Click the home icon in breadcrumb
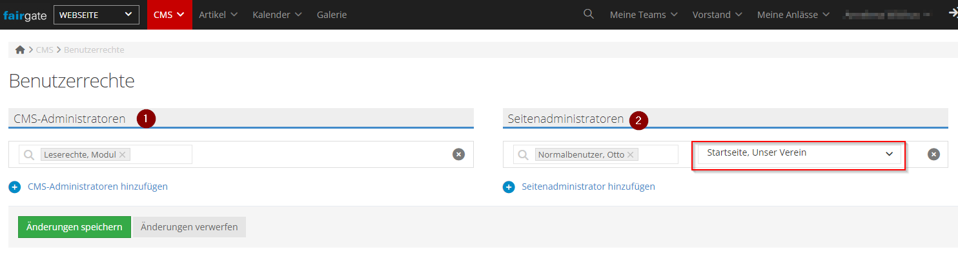Viewport: 958px width, 256px height. pyautogui.click(x=20, y=50)
